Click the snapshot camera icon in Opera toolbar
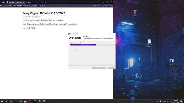 pos(94,6)
